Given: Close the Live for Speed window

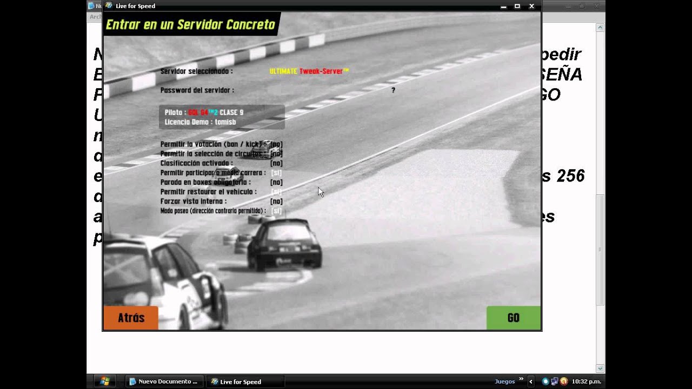Looking at the screenshot, I should (531, 6).
